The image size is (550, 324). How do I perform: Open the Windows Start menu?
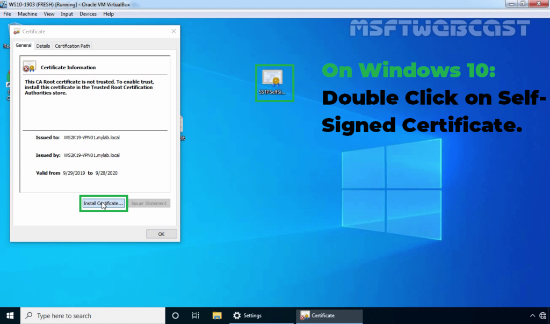(x=10, y=315)
